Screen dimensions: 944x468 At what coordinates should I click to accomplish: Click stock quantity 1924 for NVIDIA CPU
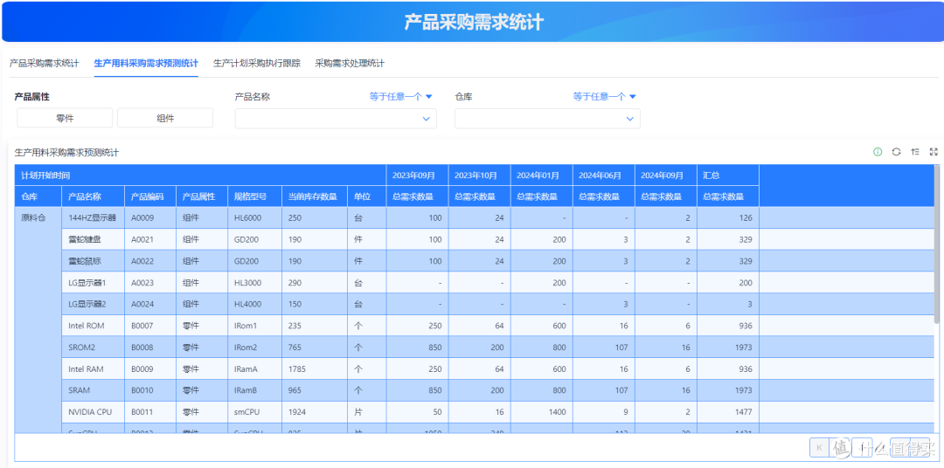tap(315, 412)
